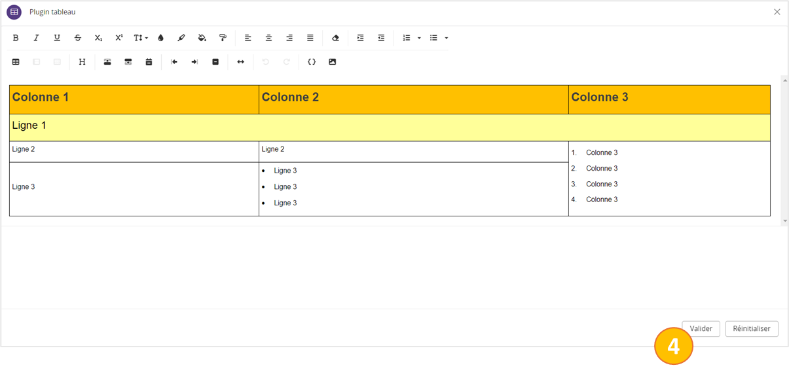789x376 pixels.
Task: Select the paint bucket fill icon
Action: 202,38
